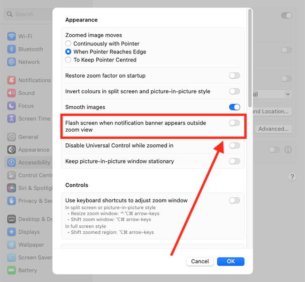Click the Location... button in background

tap(273, 111)
